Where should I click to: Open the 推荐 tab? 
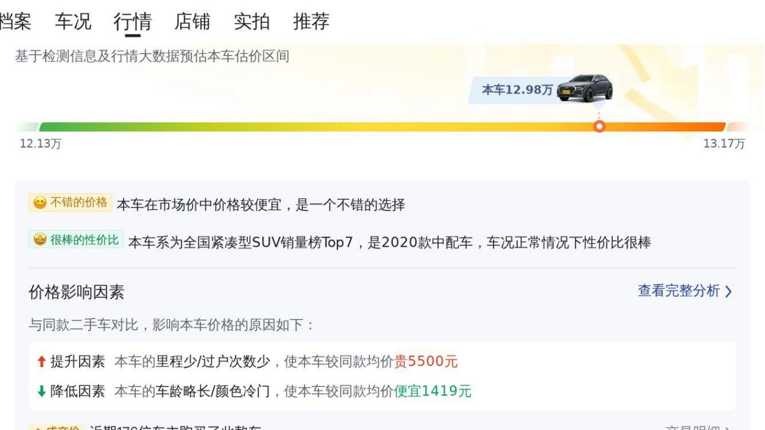(x=311, y=22)
